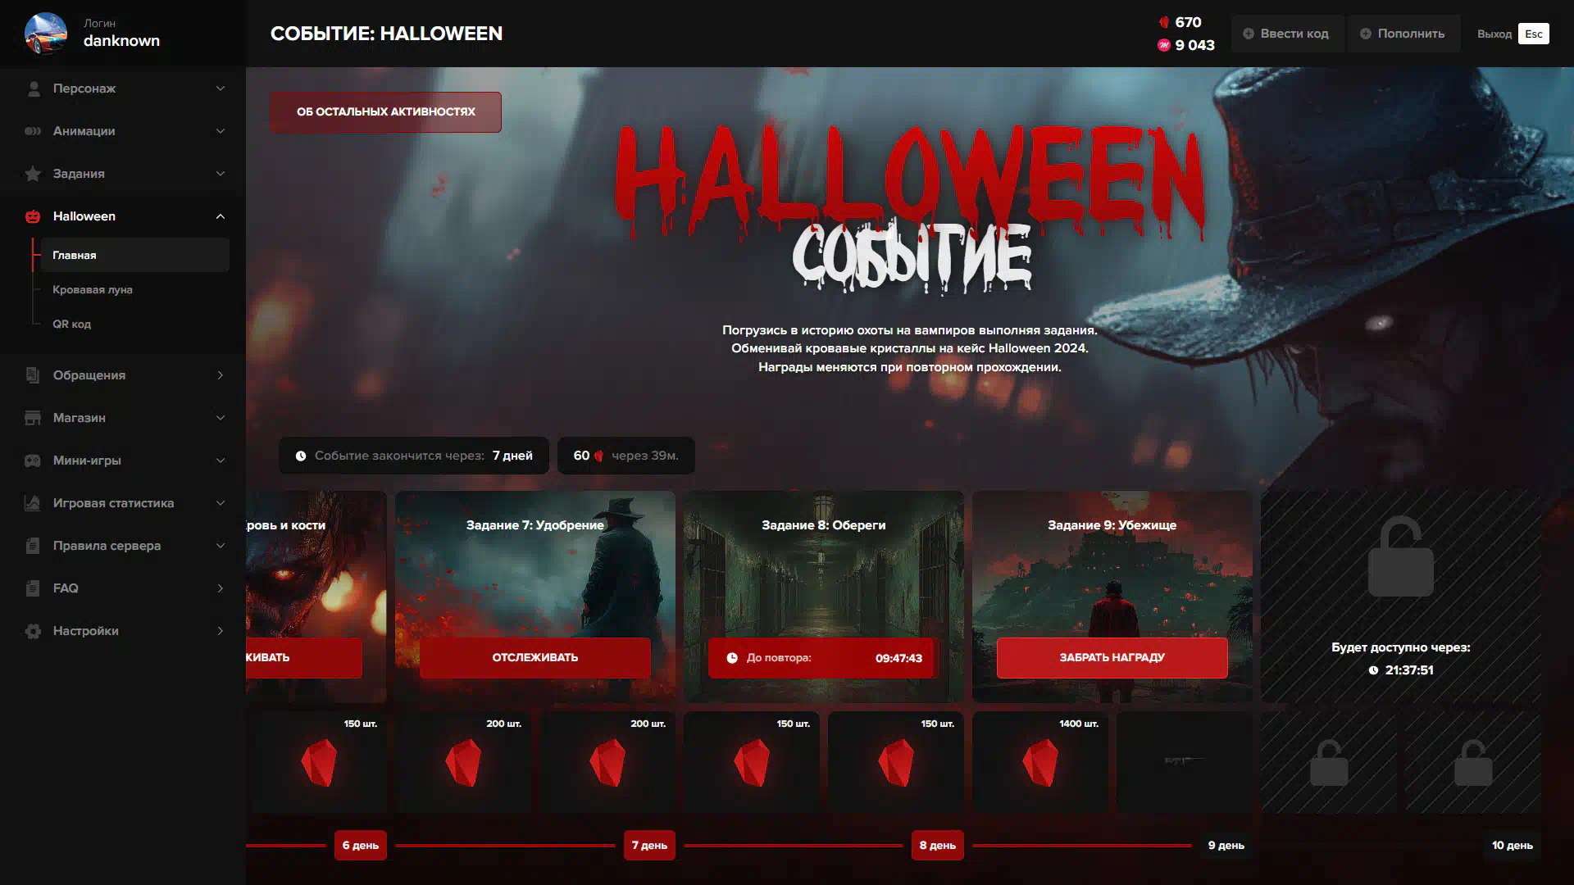Select the 9 день timeline marker
1574x885 pixels.
[1226, 846]
